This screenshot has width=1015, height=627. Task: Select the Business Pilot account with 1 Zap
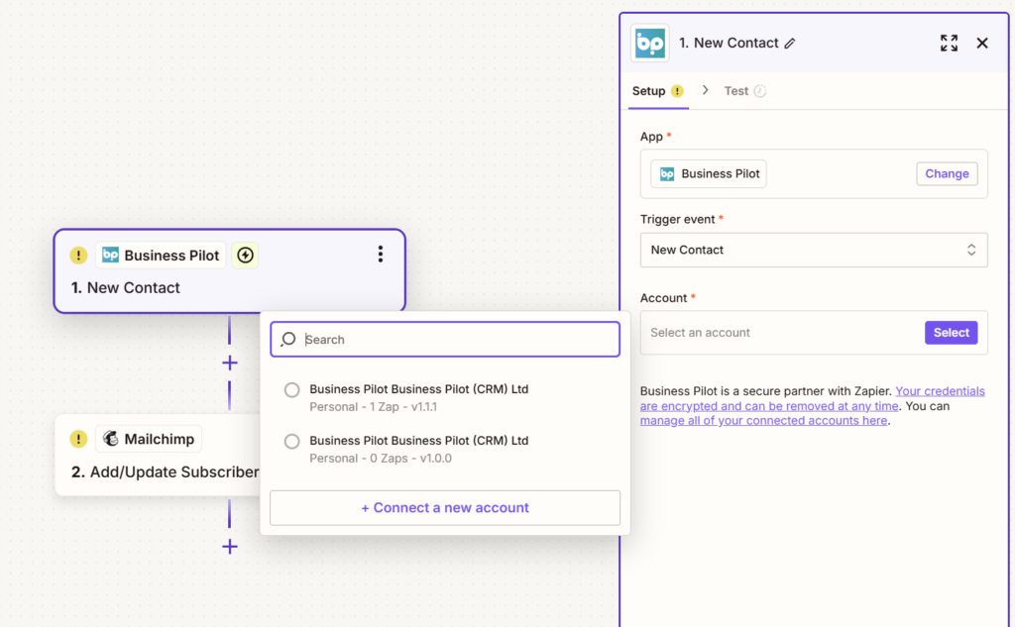point(292,389)
